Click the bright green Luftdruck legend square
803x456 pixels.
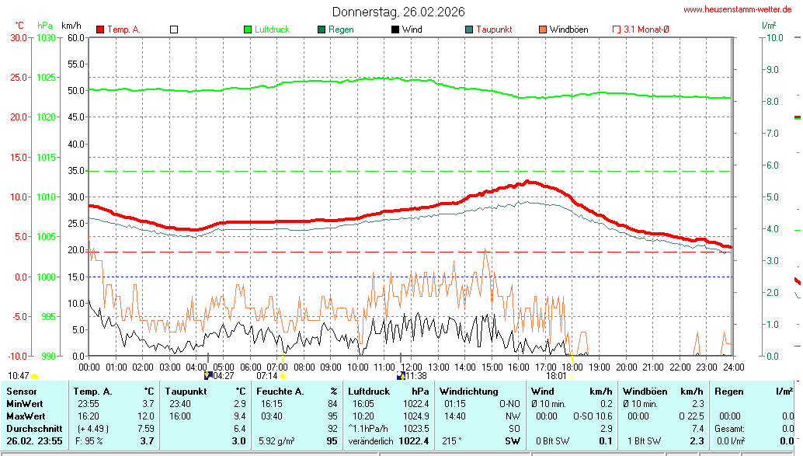[x=248, y=30]
